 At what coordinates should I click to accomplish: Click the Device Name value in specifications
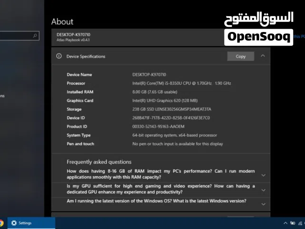point(149,74)
